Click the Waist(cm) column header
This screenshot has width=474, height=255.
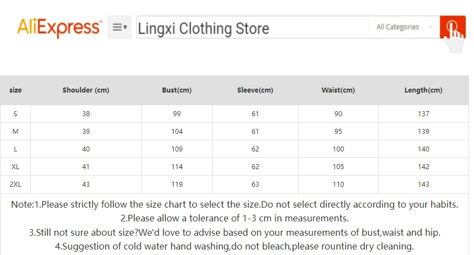coord(338,90)
